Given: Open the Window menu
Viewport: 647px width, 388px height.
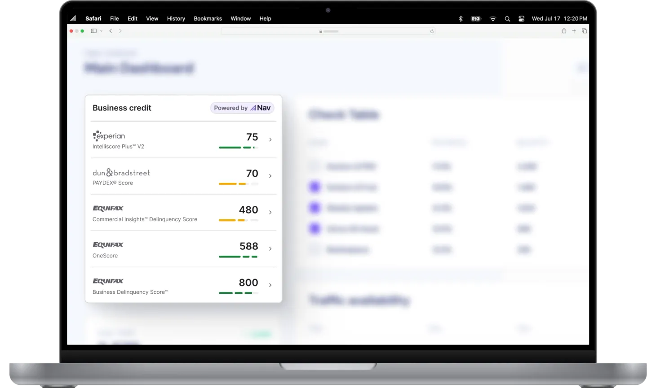Looking at the screenshot, I should click(x=241, y=18).
